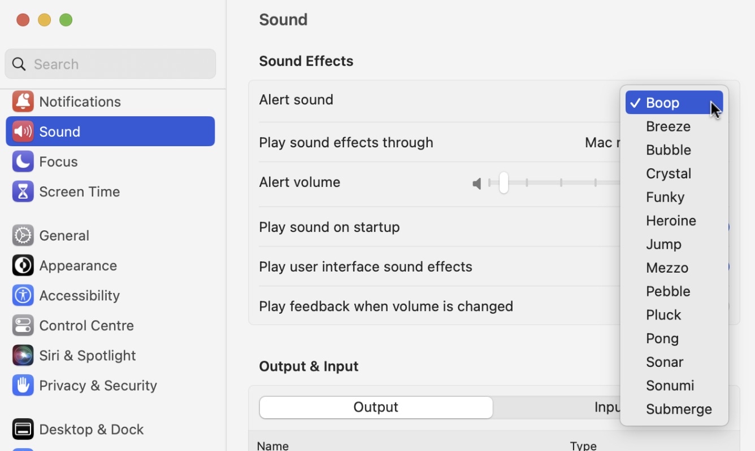
Task: Click the Siri & Spotlight icon
Action: tap(23, 355)
